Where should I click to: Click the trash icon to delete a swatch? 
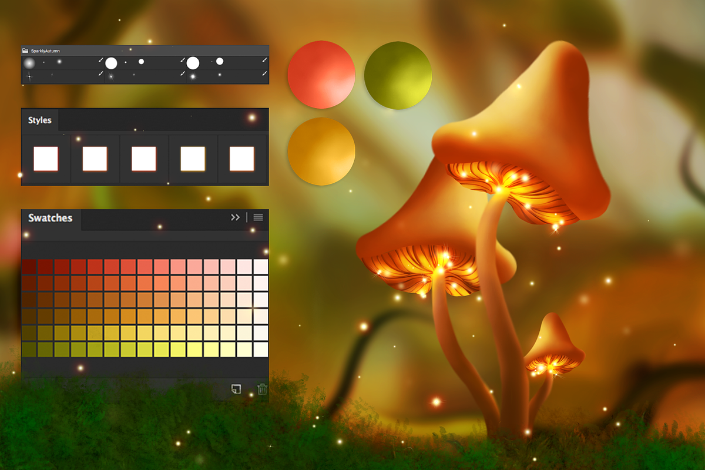click(x=263, y=389)
